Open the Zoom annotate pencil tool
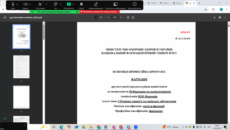 pos(96,5)
